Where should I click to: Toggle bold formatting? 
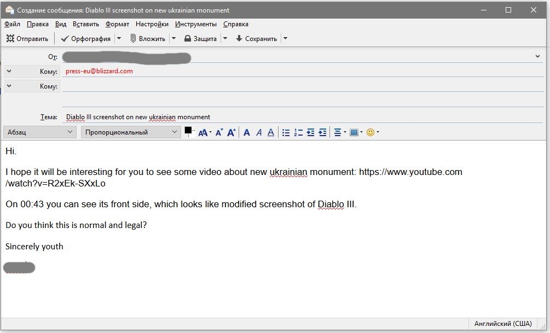[x=247, y=132]
